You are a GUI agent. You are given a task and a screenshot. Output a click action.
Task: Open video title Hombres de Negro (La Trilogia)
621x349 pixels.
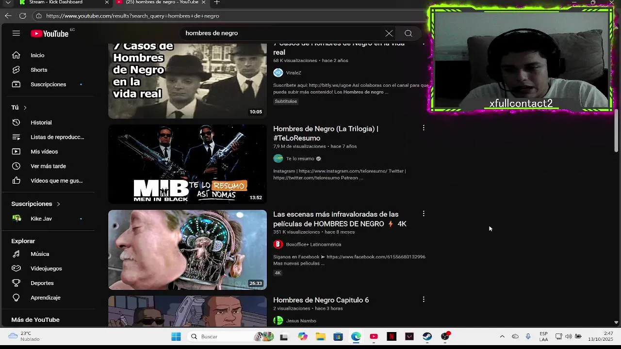(326, 133)
